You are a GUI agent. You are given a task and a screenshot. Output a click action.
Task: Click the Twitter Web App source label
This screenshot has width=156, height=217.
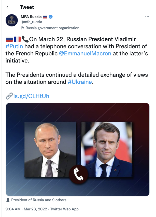pyautogui.click(x=64, y=209)
